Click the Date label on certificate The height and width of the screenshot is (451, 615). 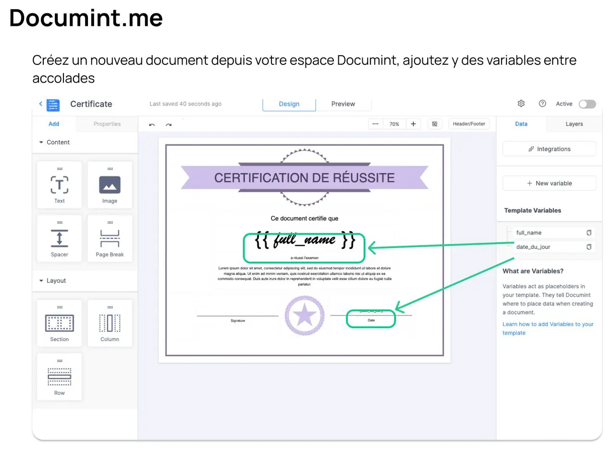point(371,320)
